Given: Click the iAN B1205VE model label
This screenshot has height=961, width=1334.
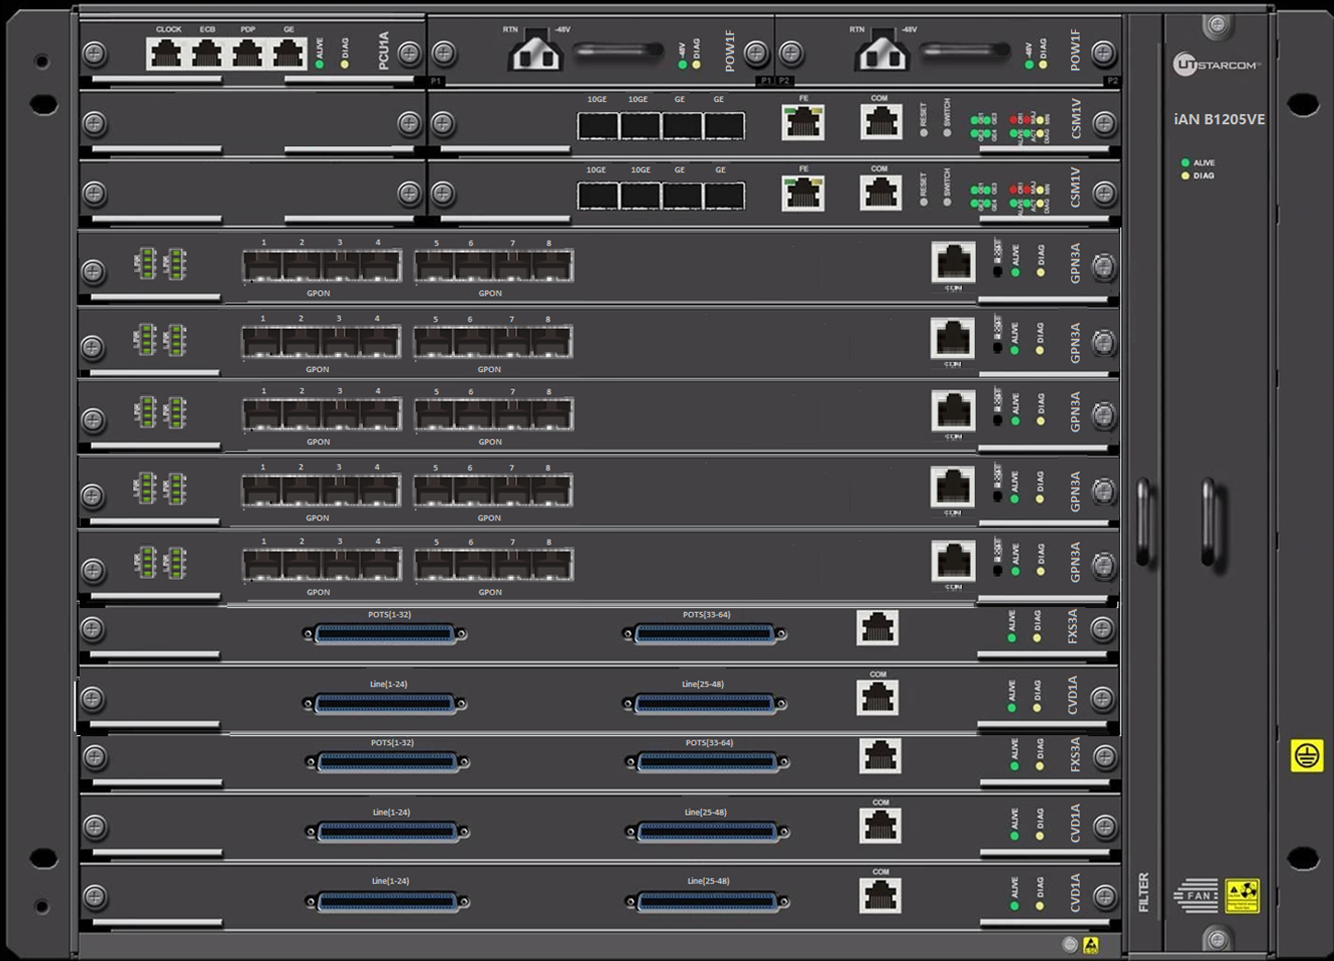Looking at the screenshot, I should (1218, 119).
